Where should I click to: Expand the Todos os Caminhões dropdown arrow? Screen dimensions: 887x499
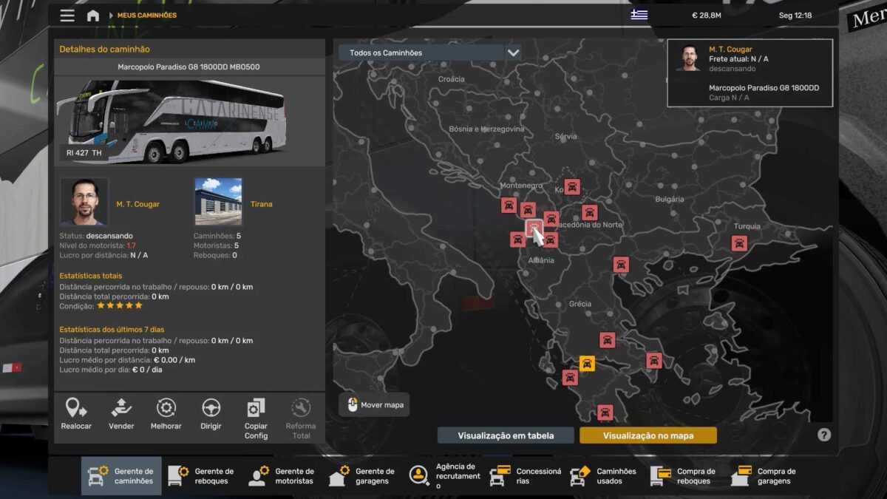pyautogui.click(x=513, y=53)
